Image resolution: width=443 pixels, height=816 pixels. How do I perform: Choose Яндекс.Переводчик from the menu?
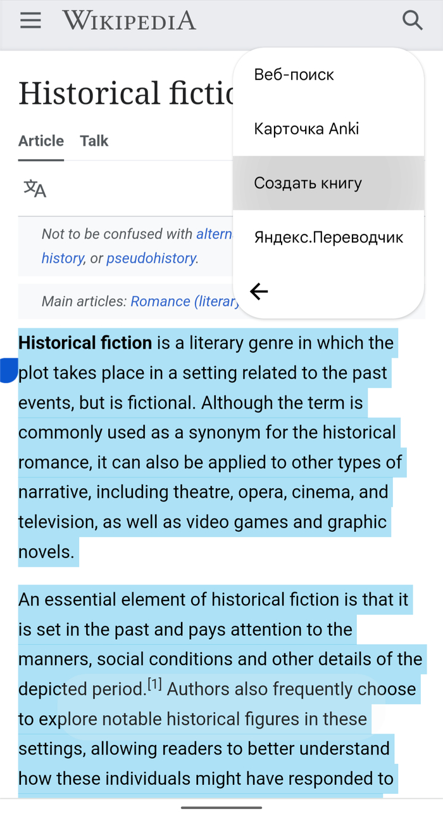[x=328, y=238]
